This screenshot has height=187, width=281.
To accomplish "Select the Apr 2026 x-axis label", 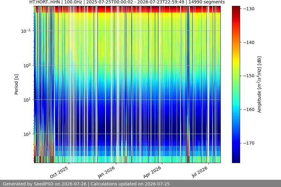I will [x=152, y=172].
